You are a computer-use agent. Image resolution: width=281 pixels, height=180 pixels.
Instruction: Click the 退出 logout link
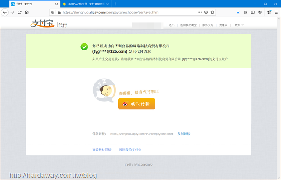tap(172, 25)
